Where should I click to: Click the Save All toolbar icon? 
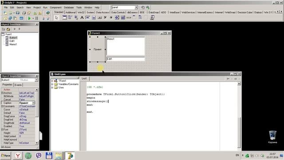[24, 13]
